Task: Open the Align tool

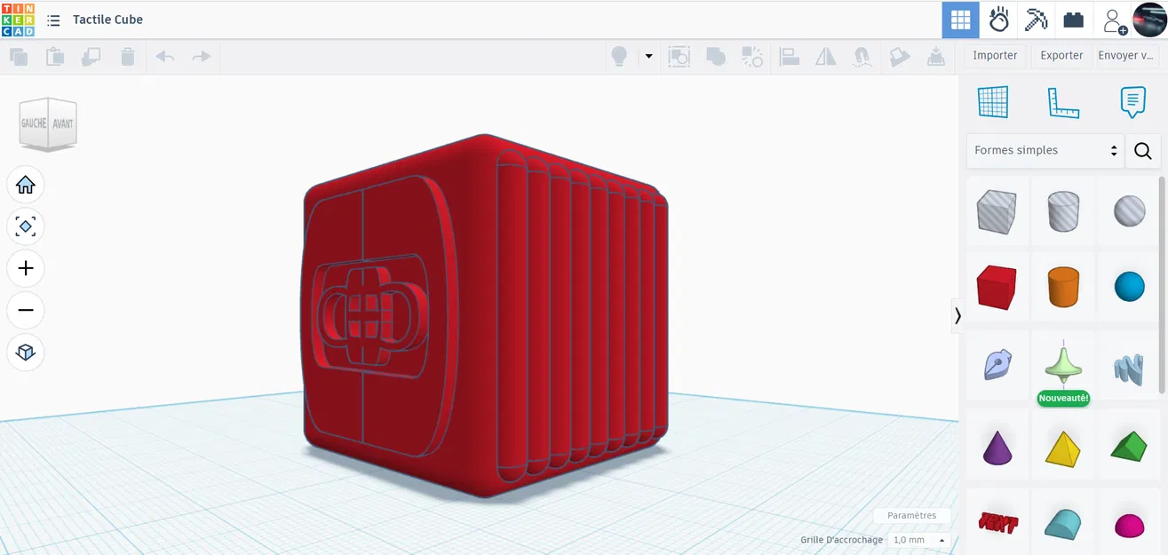Action: pos(789,56)
